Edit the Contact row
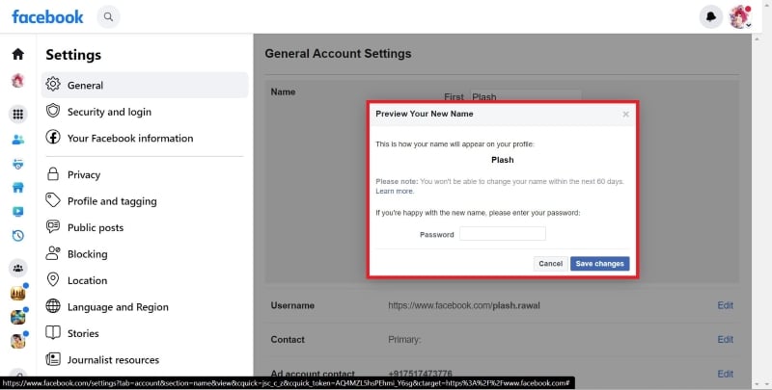 point(726,339)
